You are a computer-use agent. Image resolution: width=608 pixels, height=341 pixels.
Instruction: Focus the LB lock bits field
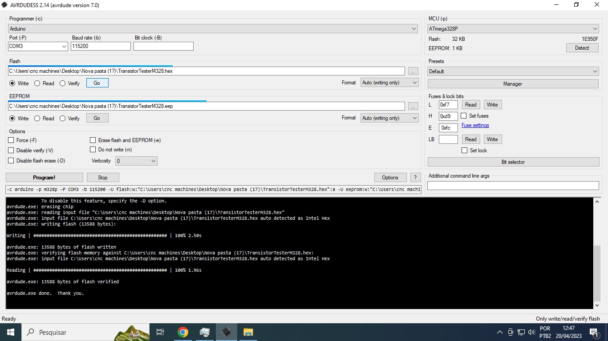tap(448, 139)
